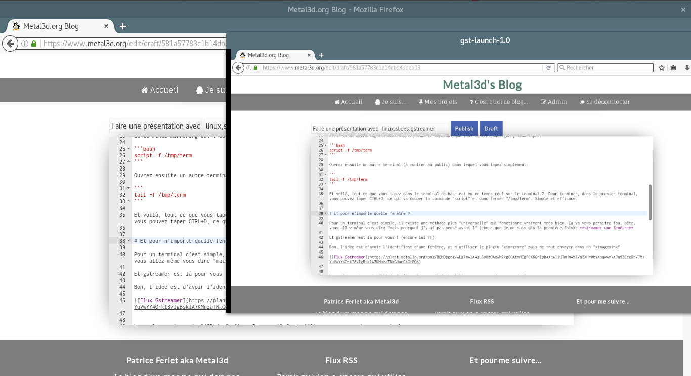
Task: Select the Metal3d.org Blog tab in gst-launch-1.0 window
Action: pos(276,55)
